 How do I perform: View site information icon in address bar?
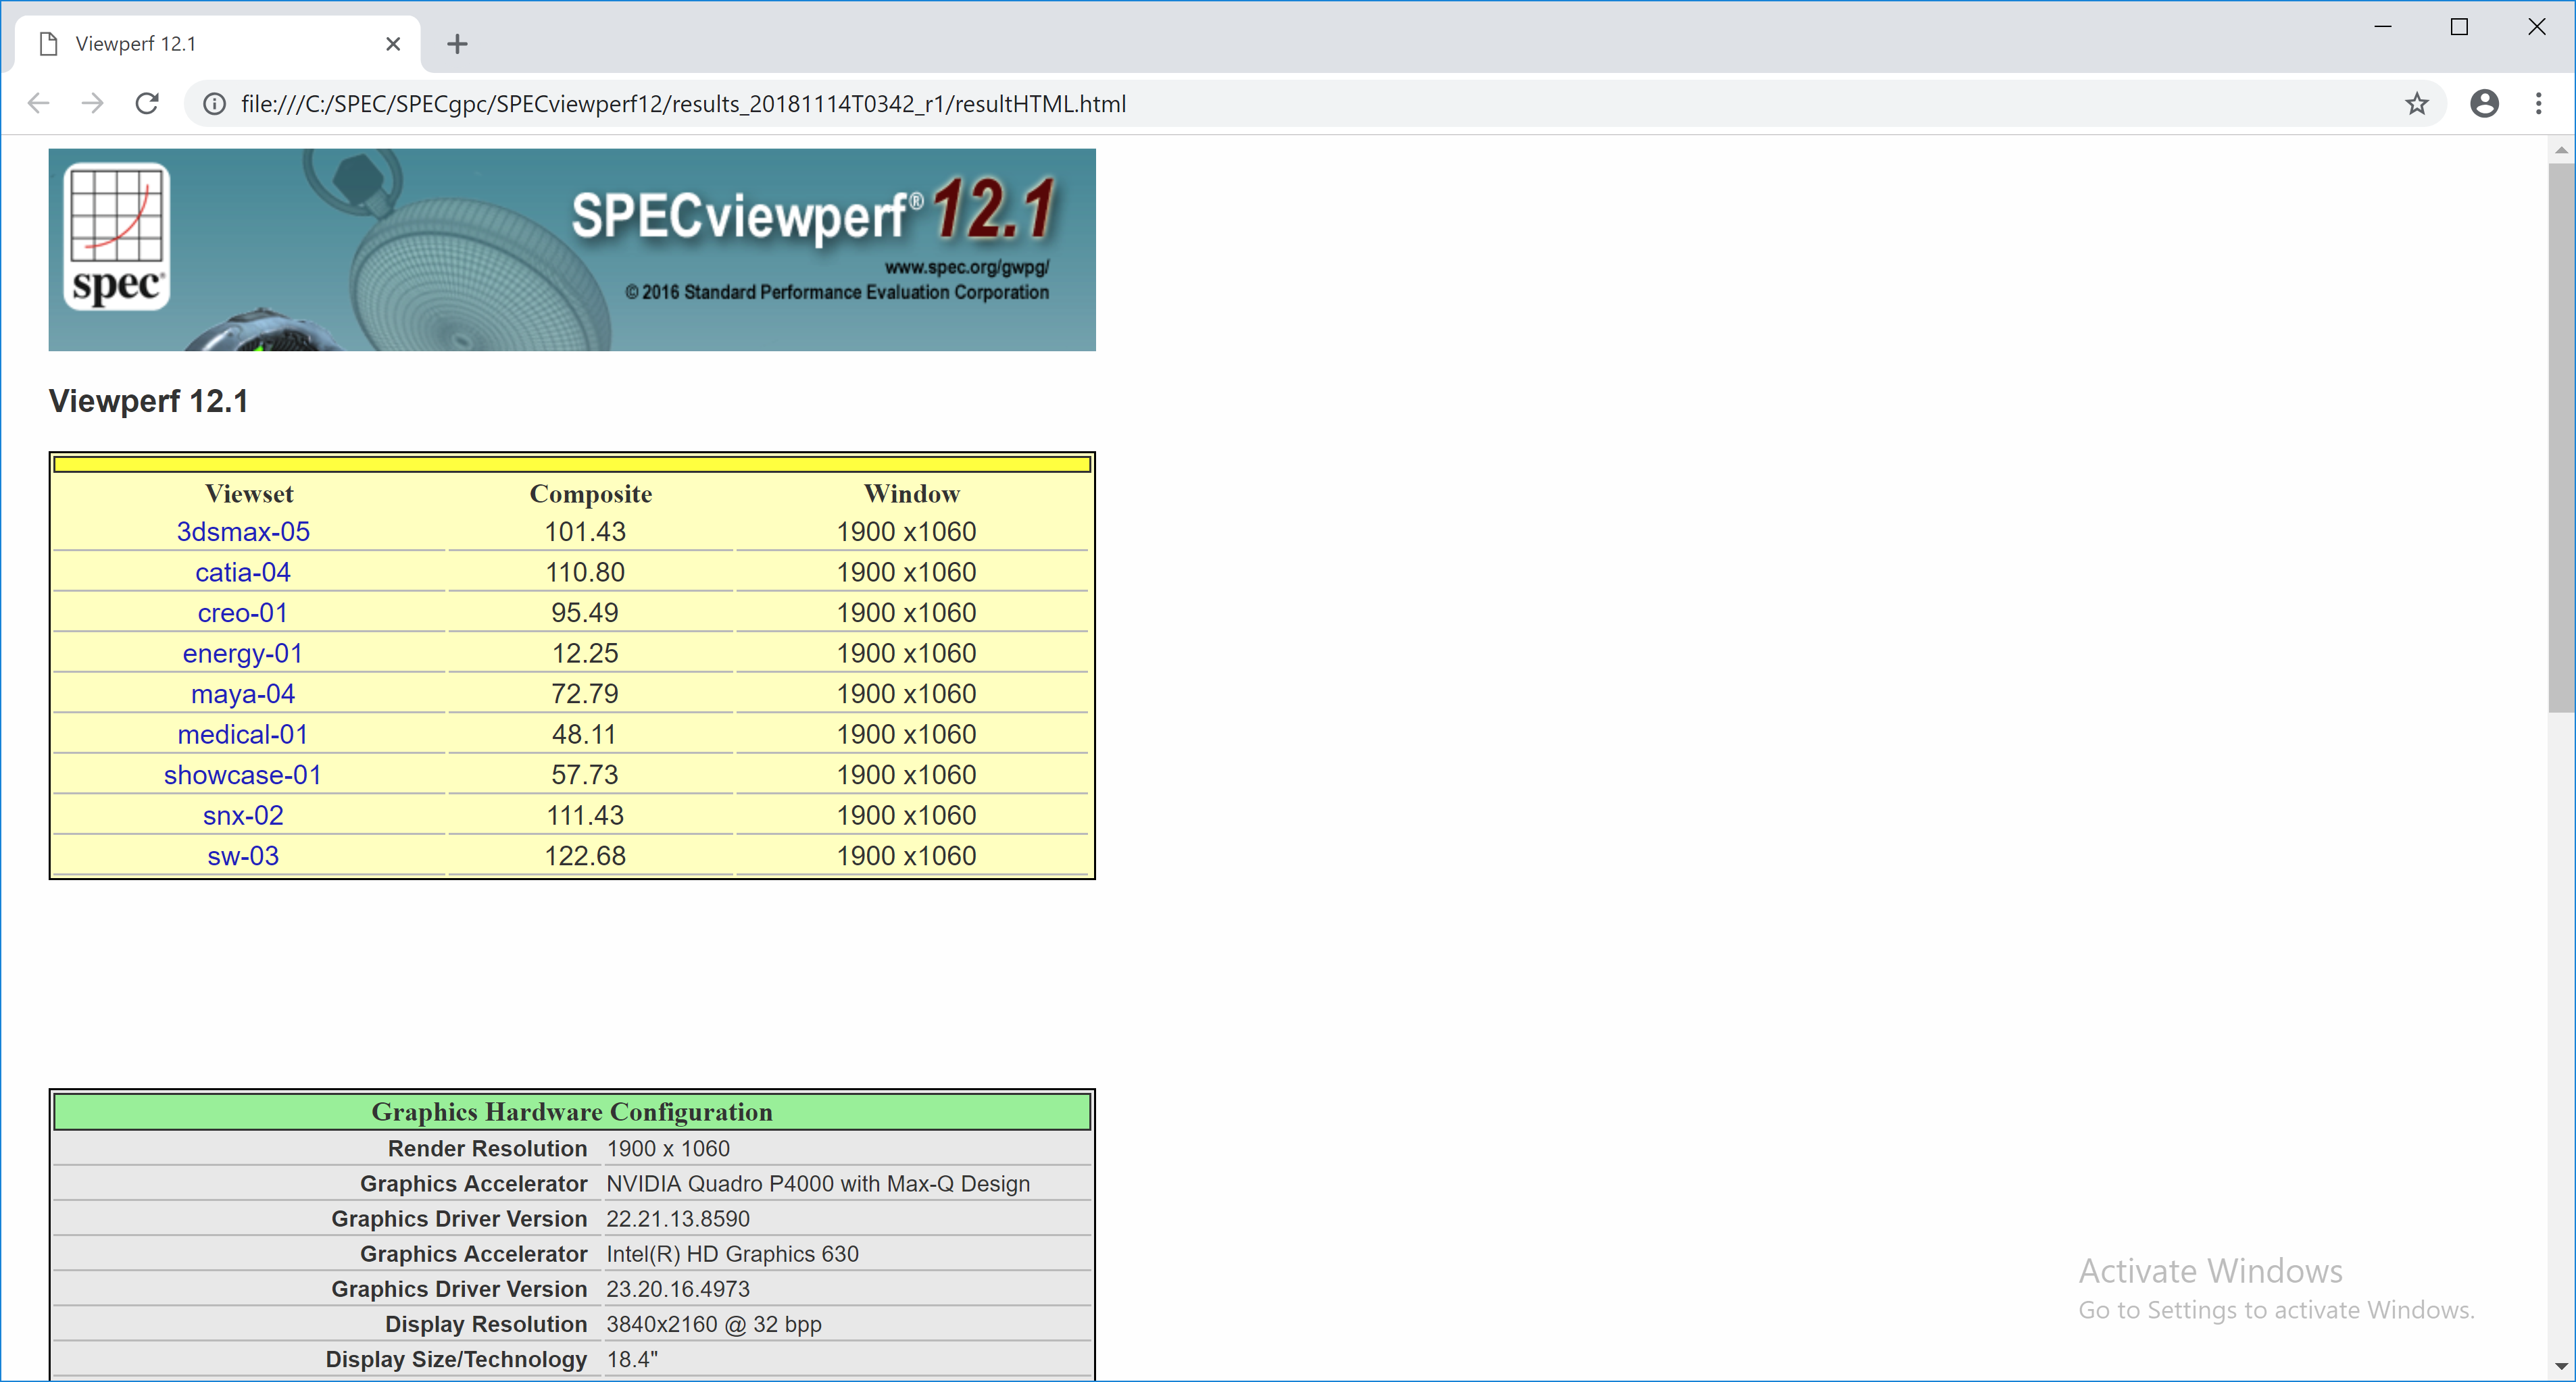coord(214,103)
